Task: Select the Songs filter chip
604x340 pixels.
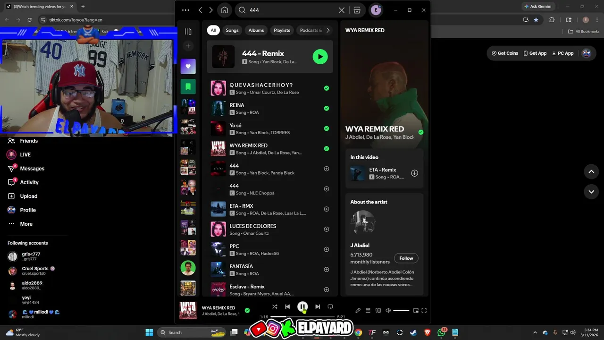Action: pos(232,30)
